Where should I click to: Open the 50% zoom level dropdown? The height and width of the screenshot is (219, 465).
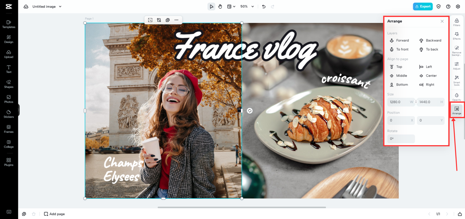click(x=247, y=7)
